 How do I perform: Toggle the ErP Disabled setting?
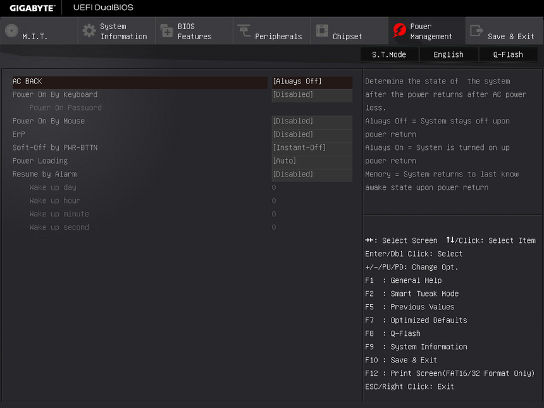(x=312, y=135)
